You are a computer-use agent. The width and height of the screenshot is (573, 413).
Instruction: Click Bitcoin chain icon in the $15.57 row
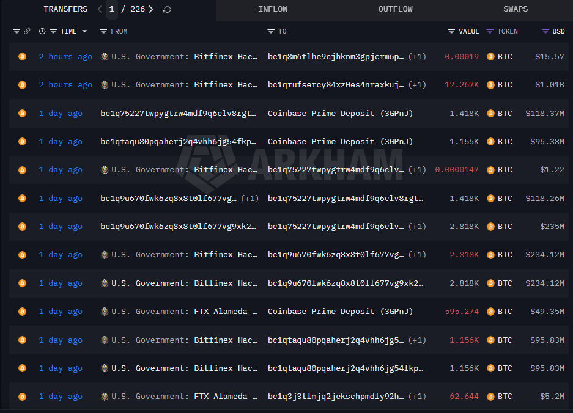[x=22, y=57]
